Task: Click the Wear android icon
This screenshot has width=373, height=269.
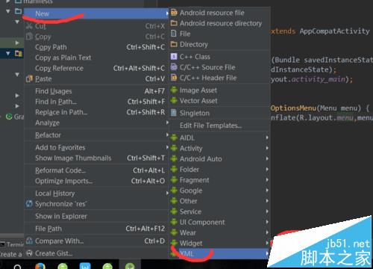Action: pyautogui.click(x=174, y=232)
